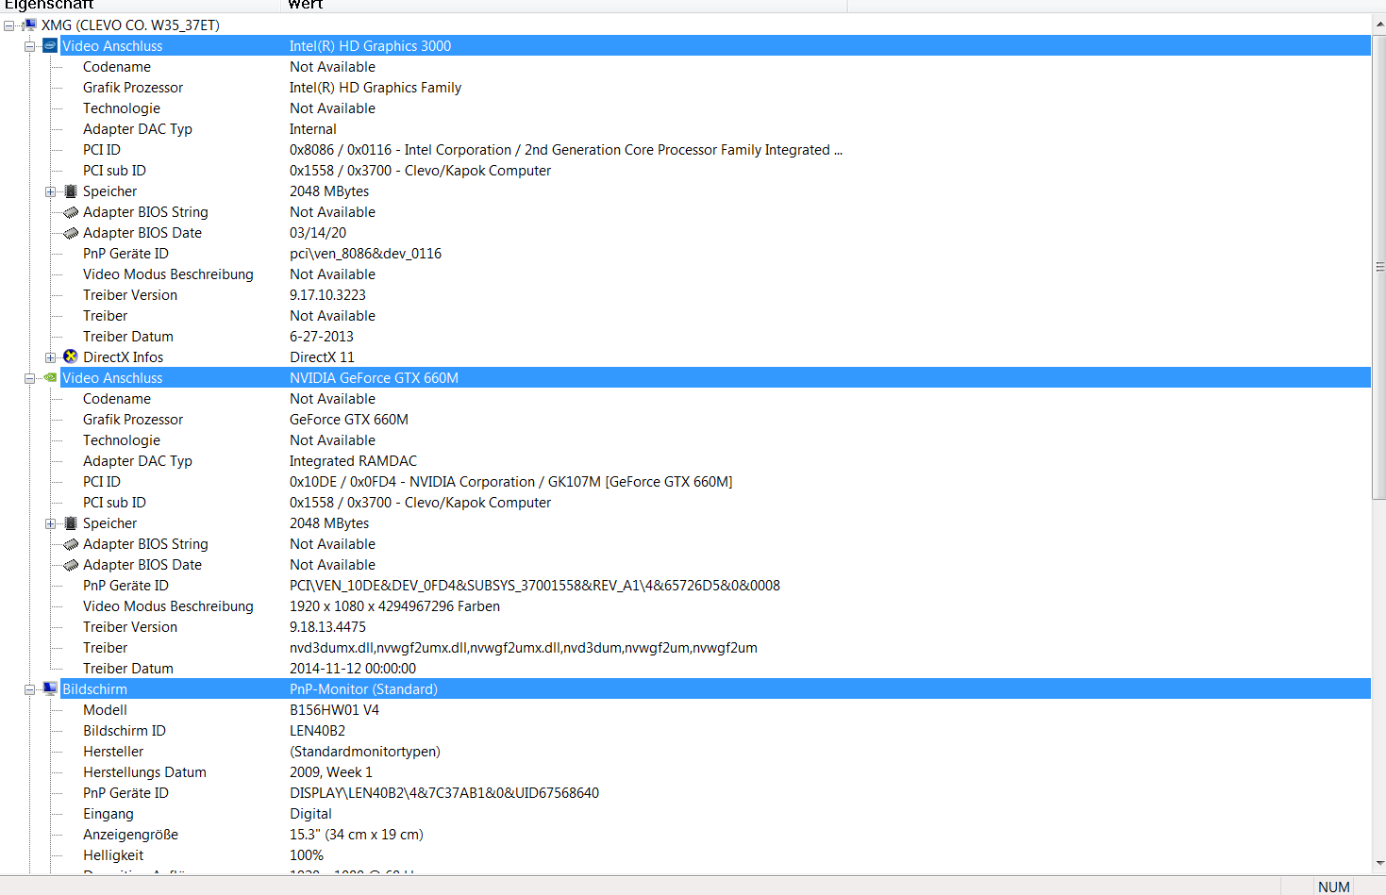
Task: Click the vertical scrollbar down arrow
Action: pos(1379,863)
